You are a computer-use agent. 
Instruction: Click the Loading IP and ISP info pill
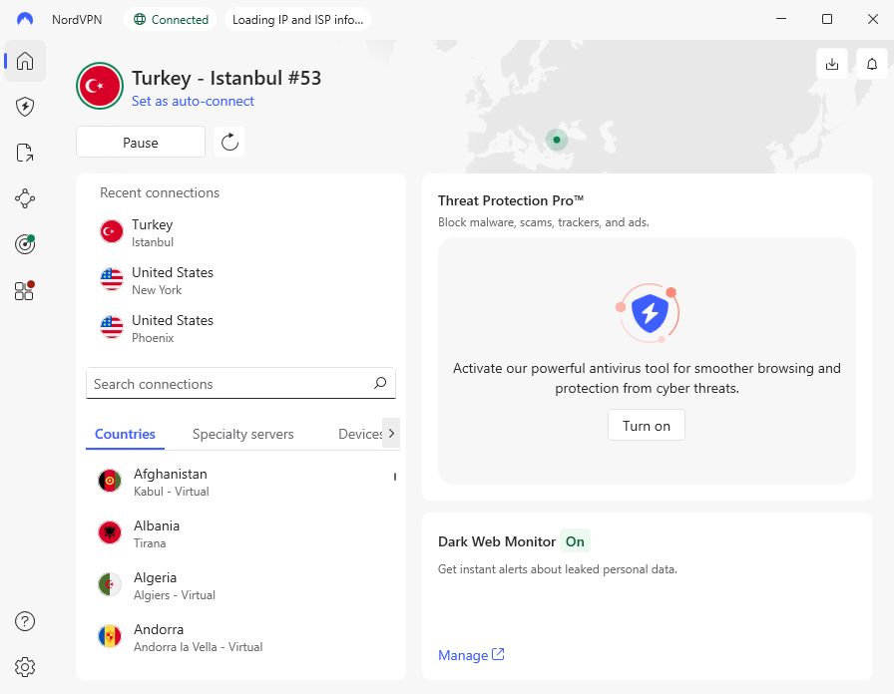tap(297, 19)
